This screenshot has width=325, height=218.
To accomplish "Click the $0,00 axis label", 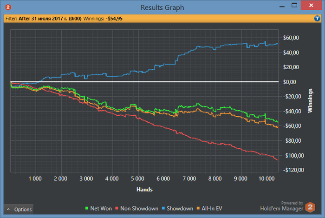I will (x=290, y=82).
